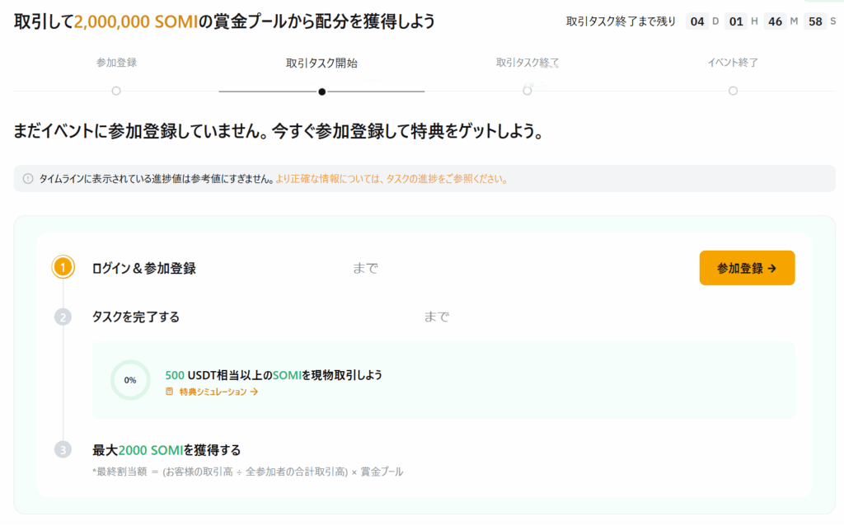This screenshot has width=844, height=526.
Task: Click the filled dot under 取引タスク開始
Action: (x=321, y=91)
